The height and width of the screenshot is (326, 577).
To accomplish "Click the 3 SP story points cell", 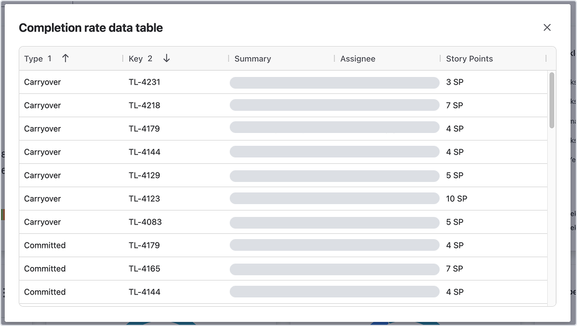I will click(454, 82).
